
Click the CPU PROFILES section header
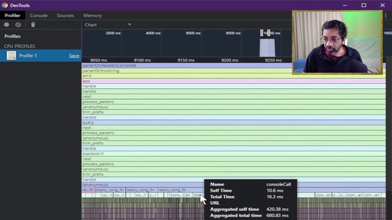coord(20,46)
